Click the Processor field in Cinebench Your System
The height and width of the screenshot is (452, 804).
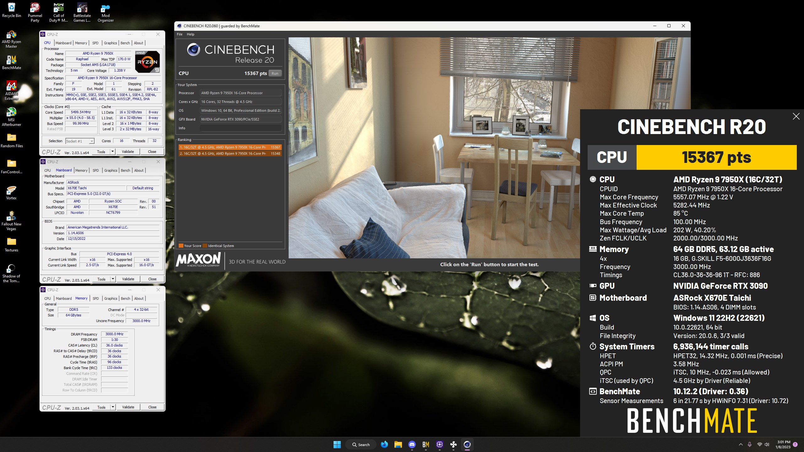tap(241, 93)
